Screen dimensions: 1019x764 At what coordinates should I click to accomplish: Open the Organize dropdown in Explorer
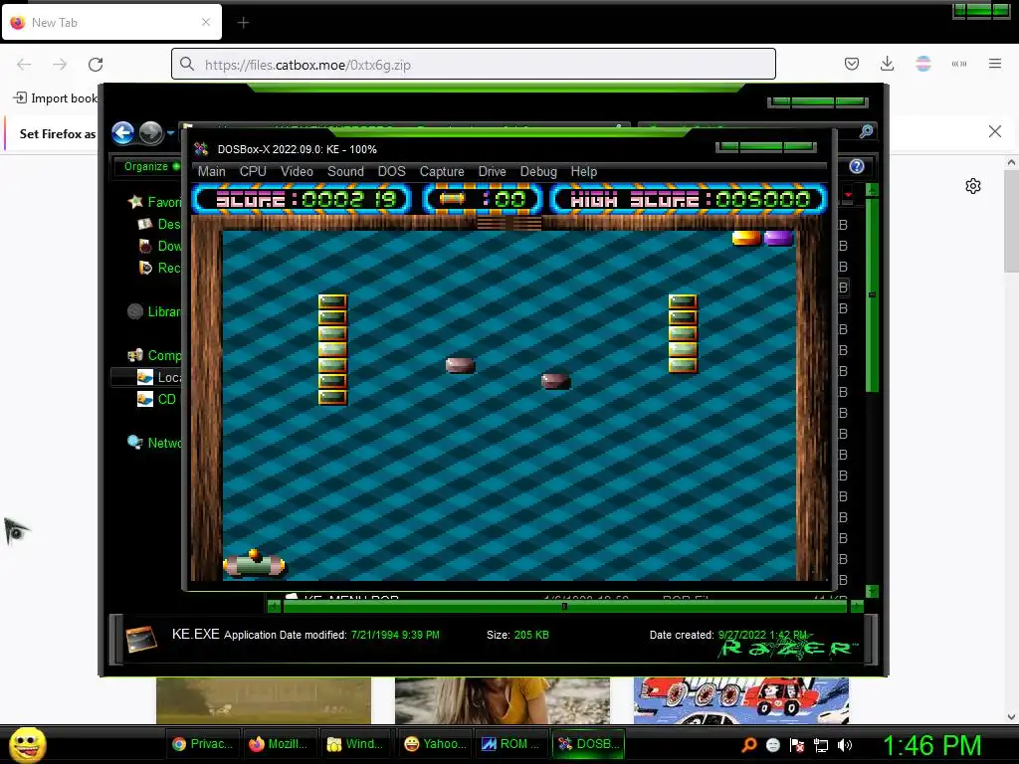click(x=151, y=166)
